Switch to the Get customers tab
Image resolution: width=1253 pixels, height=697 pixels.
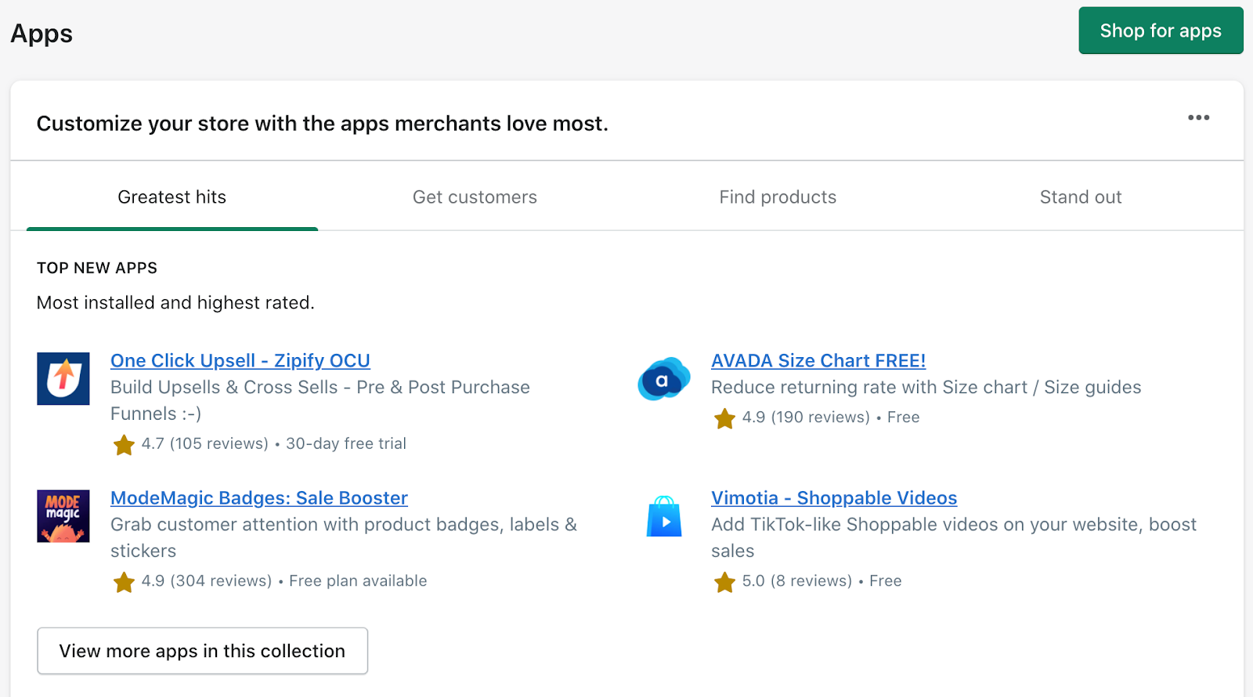475,197
